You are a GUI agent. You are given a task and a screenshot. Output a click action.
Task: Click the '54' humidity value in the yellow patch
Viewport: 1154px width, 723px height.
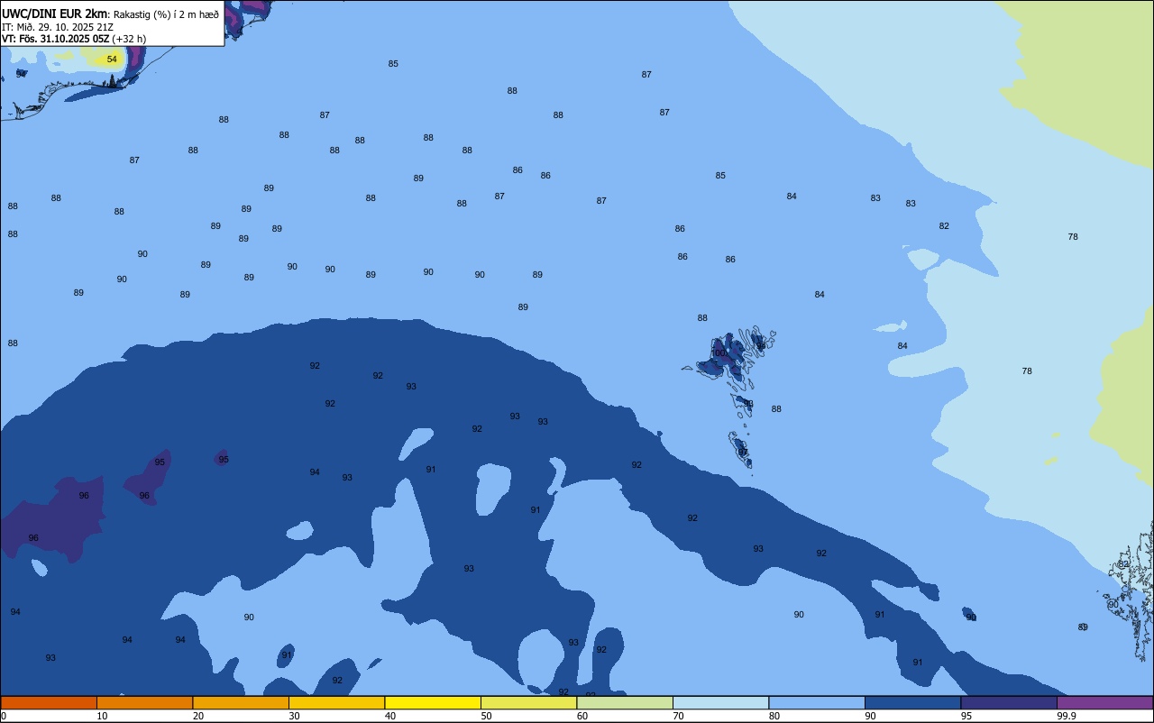click(x=112, y=59)
